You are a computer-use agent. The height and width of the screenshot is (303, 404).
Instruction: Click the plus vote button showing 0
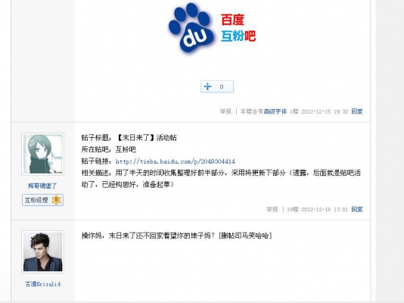coord(217,86)
